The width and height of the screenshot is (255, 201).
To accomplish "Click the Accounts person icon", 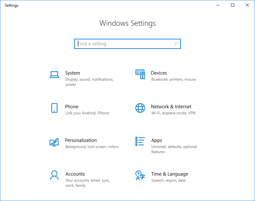I will pyautogui.click(x=54, y=175).
